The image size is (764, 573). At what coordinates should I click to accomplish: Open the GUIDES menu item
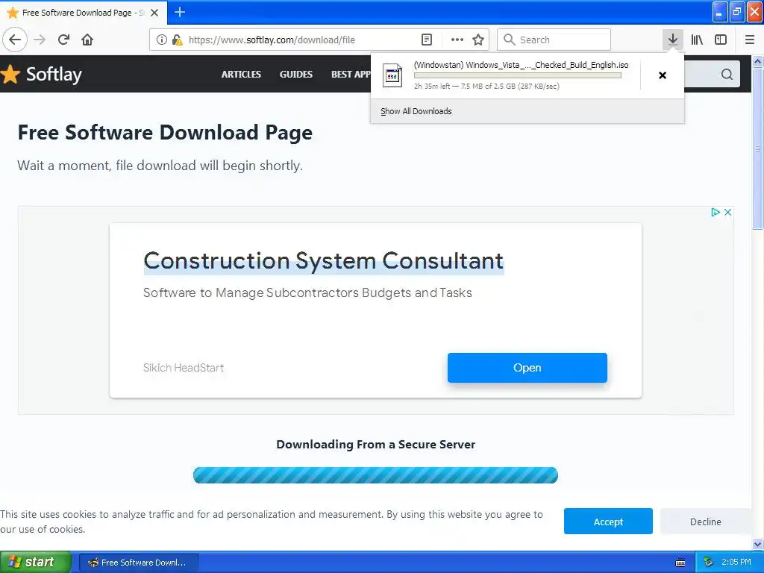tap(295, 74)
